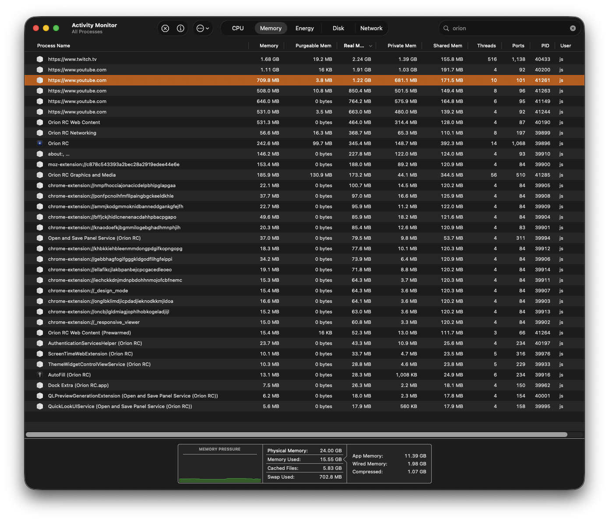Switch to the CPU tab
Image resolution: width=609 pixels, height=522 pixels.
point(238,28)
